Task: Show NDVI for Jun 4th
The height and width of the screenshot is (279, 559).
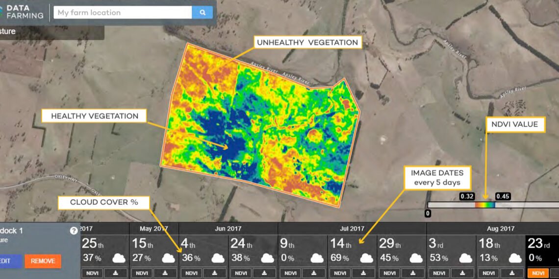Action: [x=191, y=273]
